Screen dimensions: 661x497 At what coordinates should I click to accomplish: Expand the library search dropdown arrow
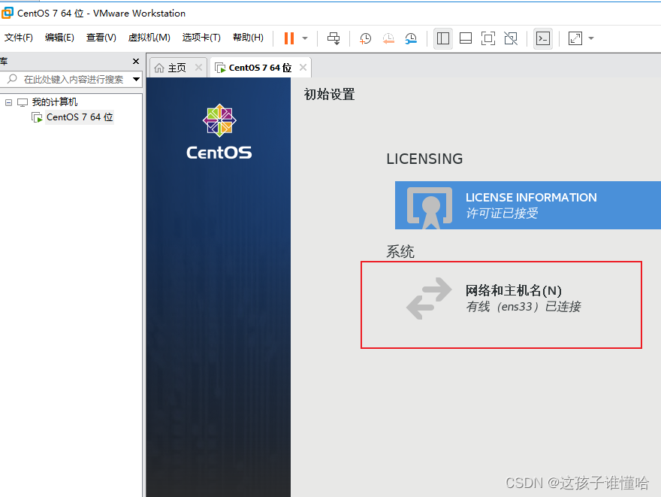(x=136, y=79)
